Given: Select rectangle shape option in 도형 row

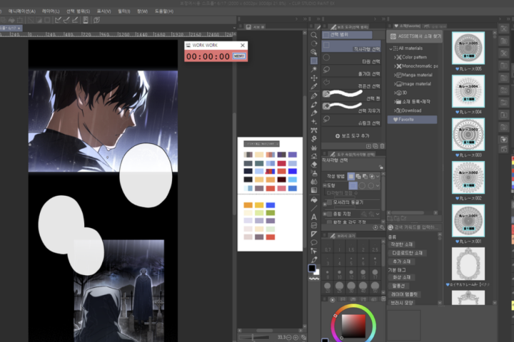Looking at the screenshot, I should tap(353, 185).
